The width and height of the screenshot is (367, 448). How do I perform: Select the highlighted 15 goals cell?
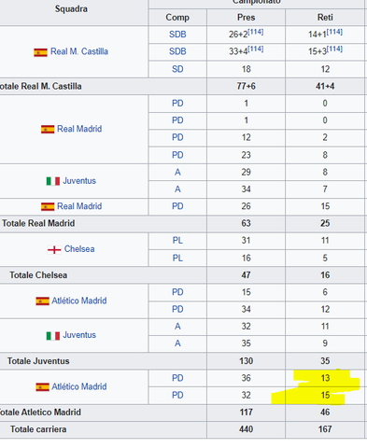click(x=325, y=396)
